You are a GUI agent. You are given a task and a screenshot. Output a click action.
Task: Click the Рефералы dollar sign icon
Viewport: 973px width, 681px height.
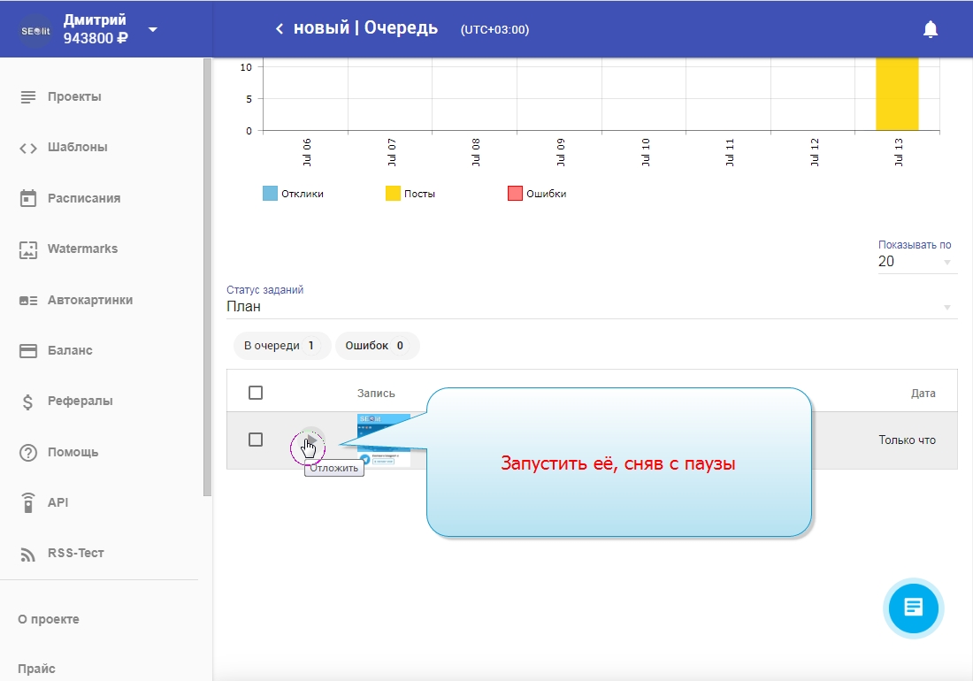coord(28,402)
